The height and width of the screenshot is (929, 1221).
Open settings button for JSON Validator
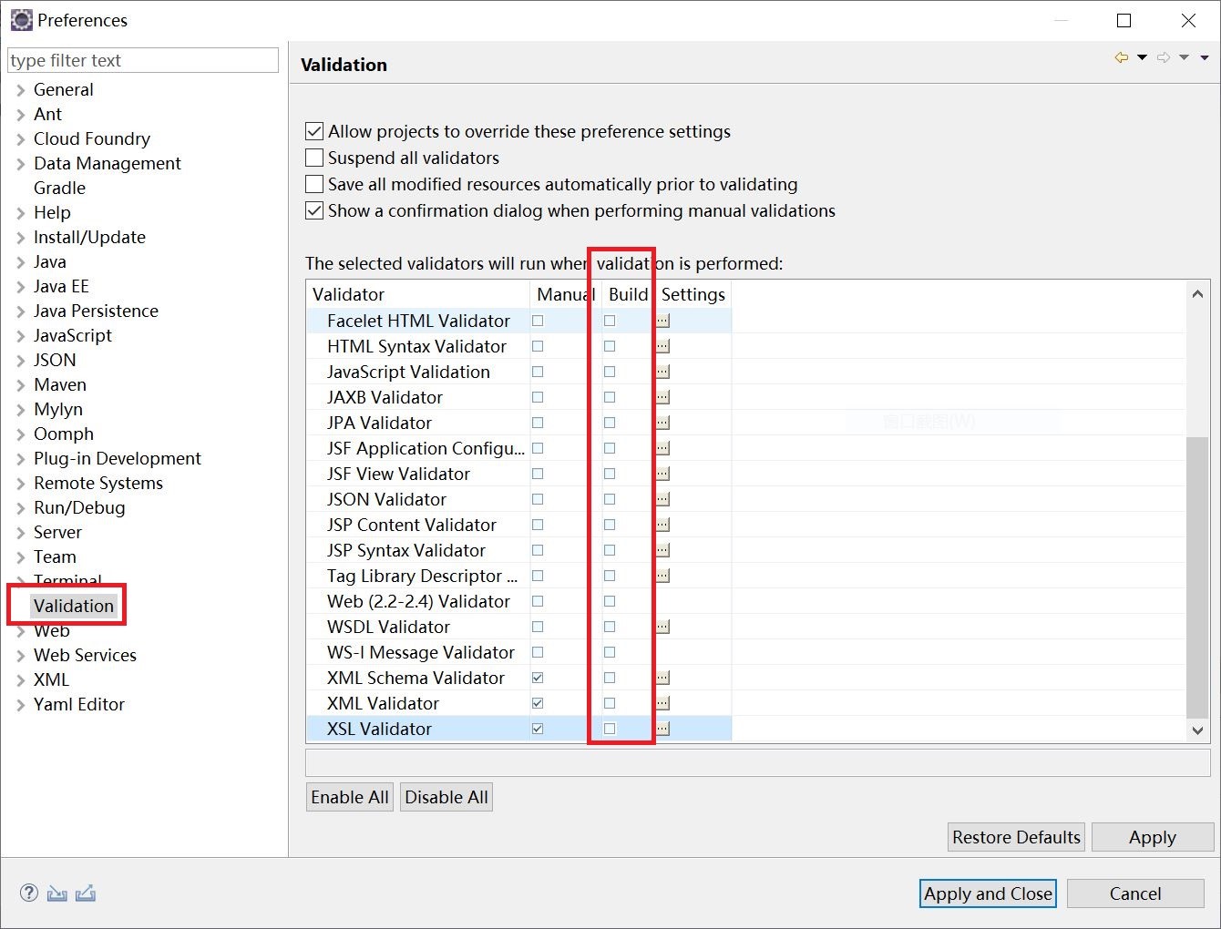662,499
